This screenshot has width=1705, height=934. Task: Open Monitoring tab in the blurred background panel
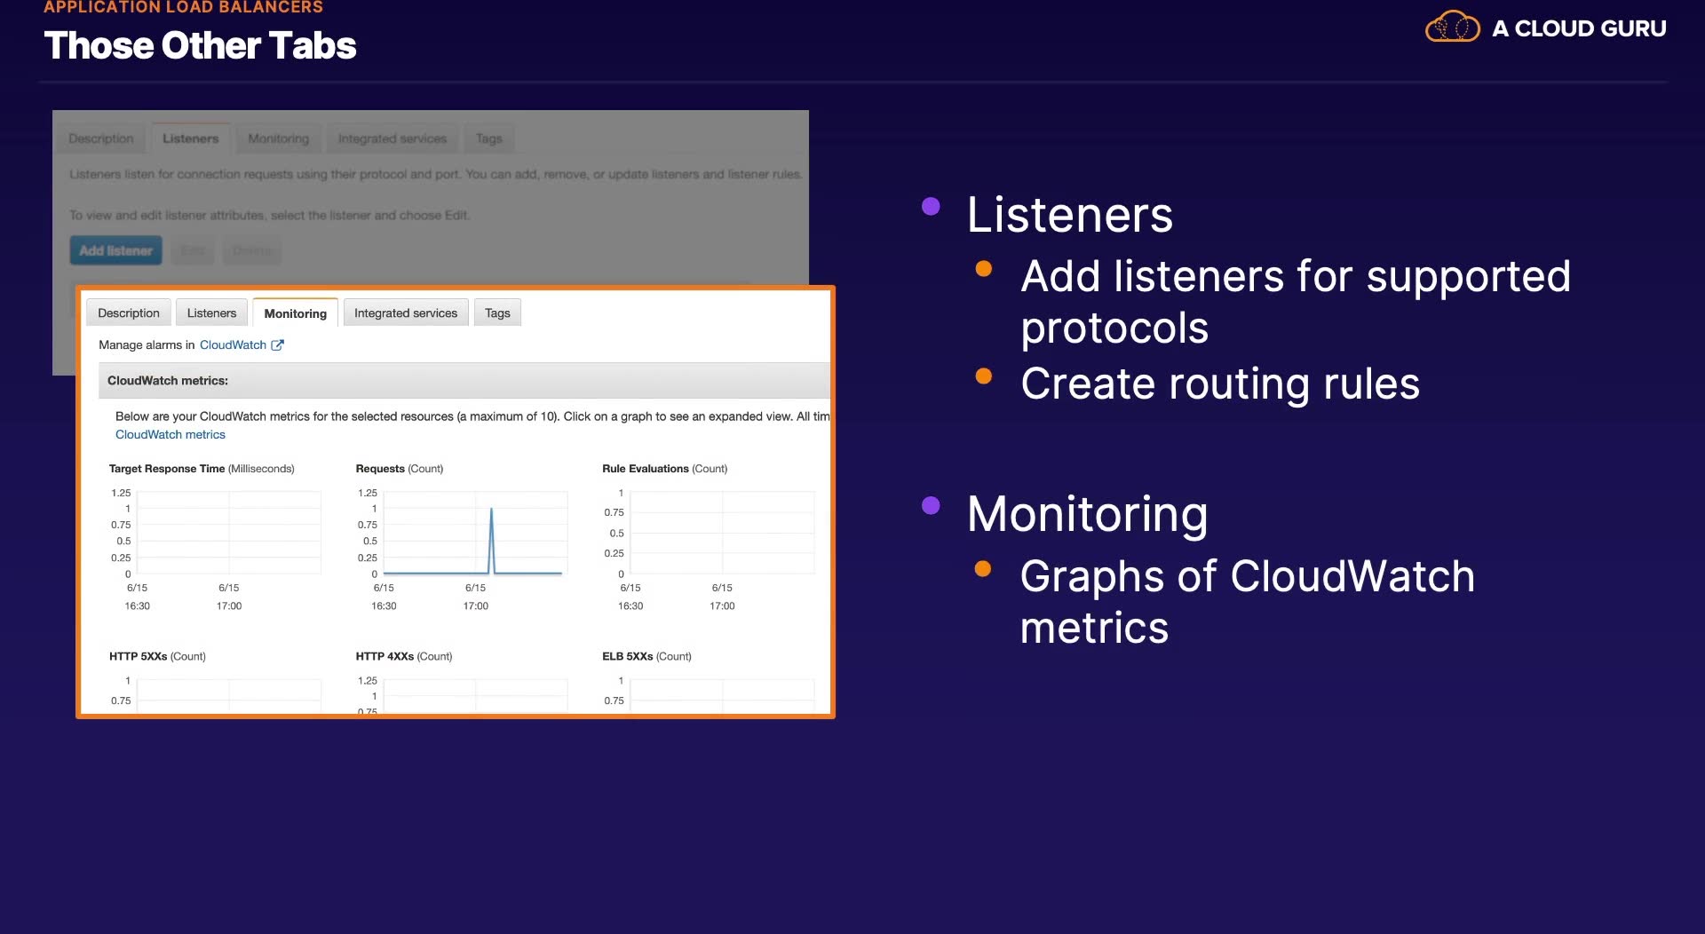point(279,139)
